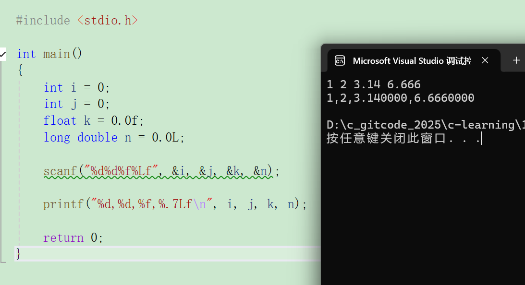Click the printf format string with %.7Lf

pyautogui.click(x=151, y=204)
